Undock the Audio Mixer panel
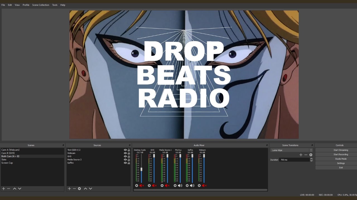This screenshot has width=357, height=200. [267, 145]
